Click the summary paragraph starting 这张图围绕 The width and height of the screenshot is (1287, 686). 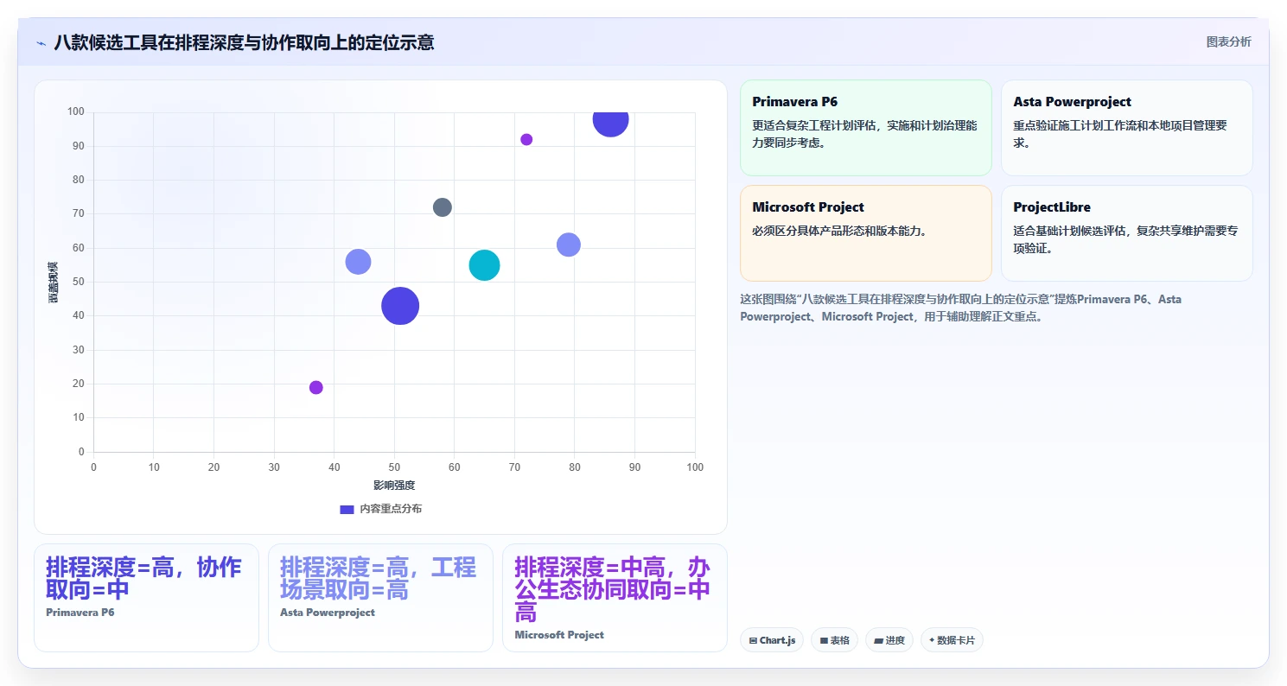pyautogui.click(x=960, y=308)
